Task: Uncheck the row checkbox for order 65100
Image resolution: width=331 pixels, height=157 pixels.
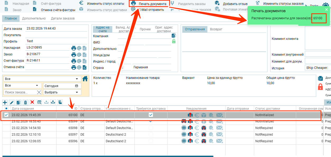Action: [x=6, y=115]
